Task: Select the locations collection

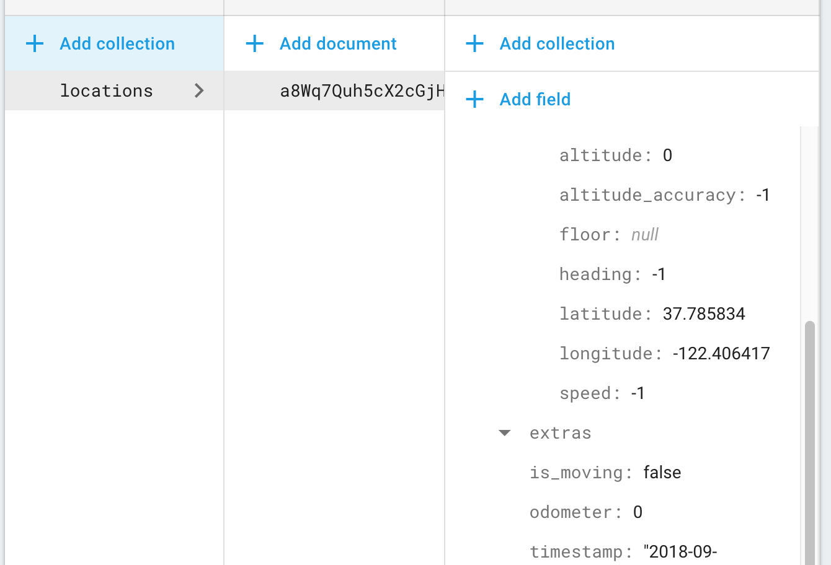Action: [x=106, y=90]
